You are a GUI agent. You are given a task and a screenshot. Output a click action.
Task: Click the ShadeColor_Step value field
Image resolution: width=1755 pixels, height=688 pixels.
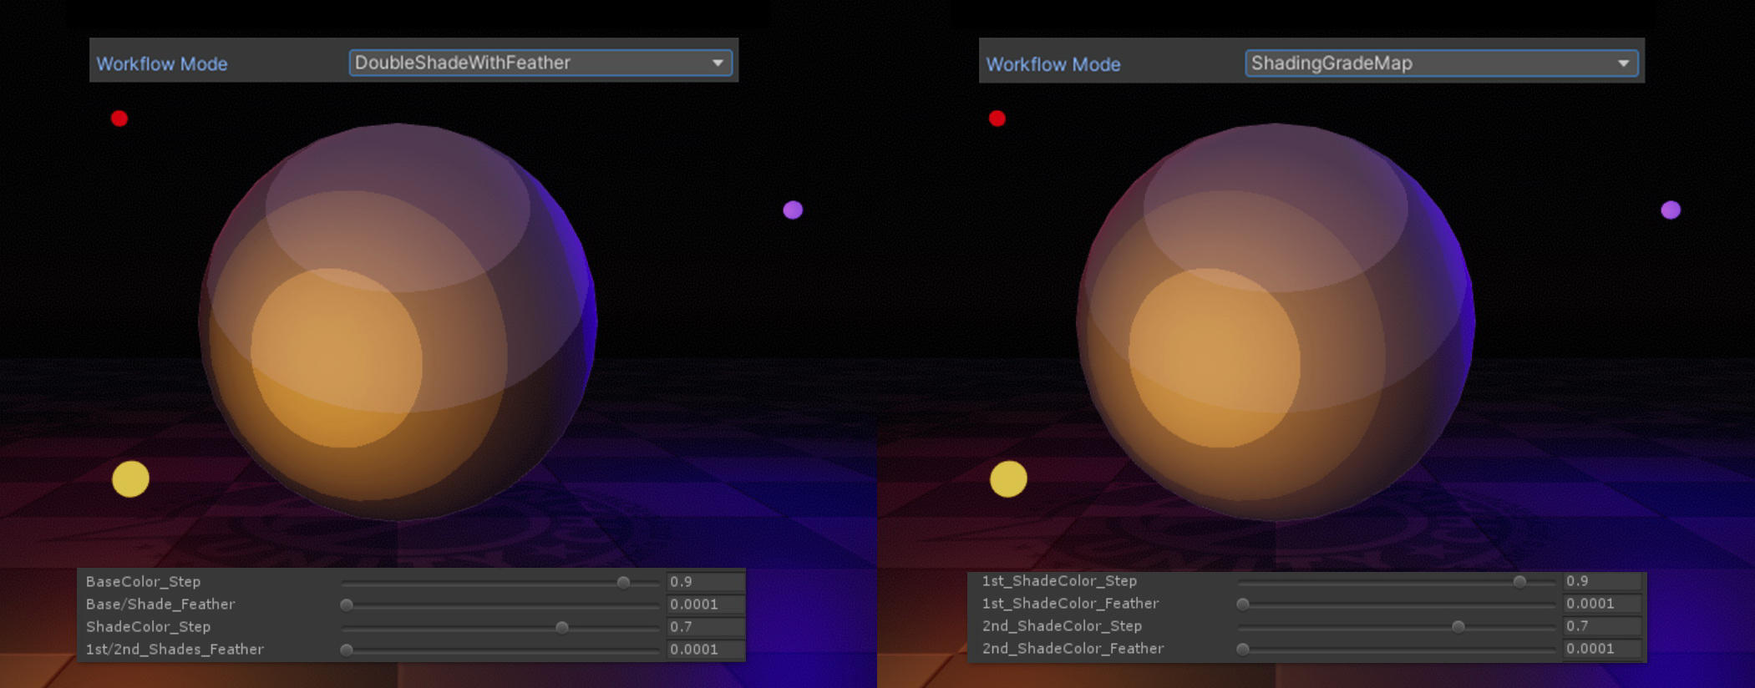(704, 627)
